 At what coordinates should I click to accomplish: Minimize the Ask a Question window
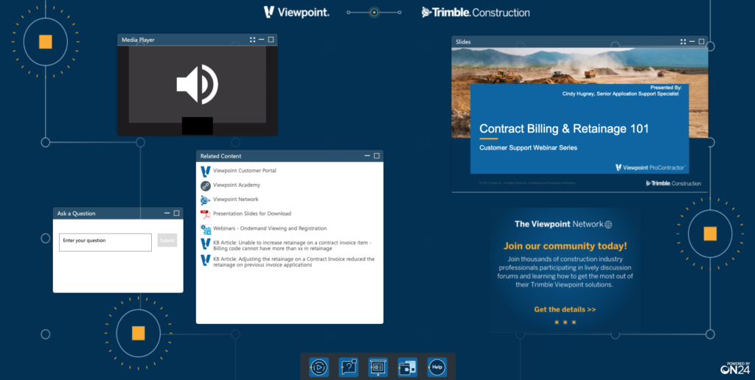167,213
